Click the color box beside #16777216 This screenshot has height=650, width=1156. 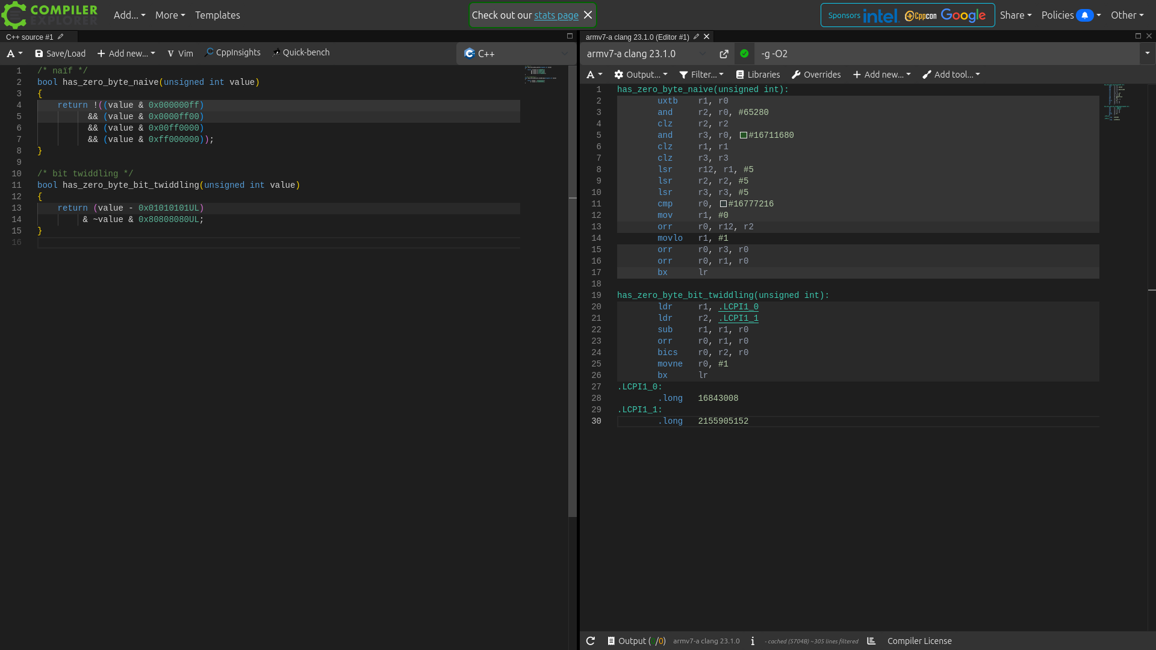click(x=723, y=204)
